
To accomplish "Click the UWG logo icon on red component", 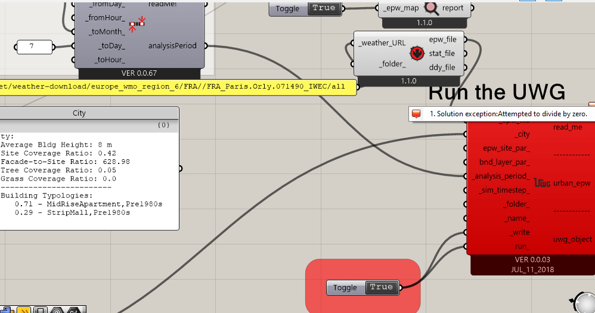I will tap(542, 183).
